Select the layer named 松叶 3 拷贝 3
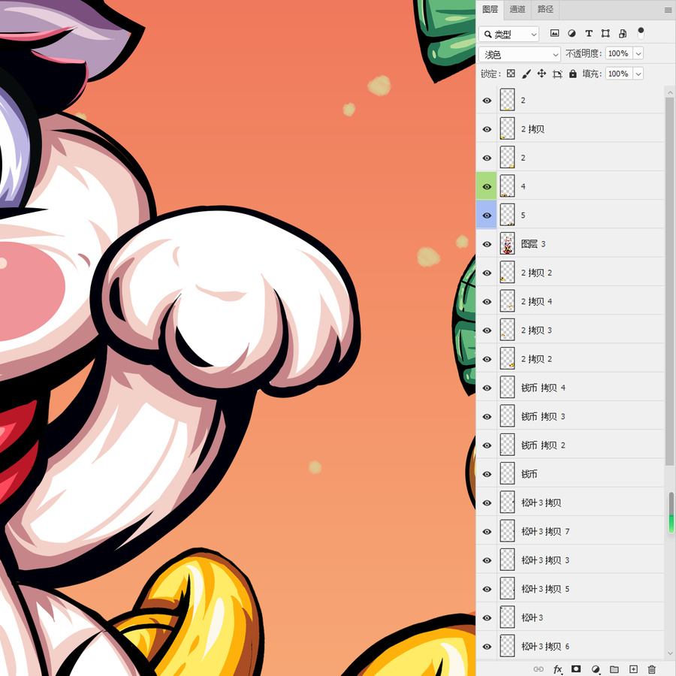 click(x=570, y=560)
